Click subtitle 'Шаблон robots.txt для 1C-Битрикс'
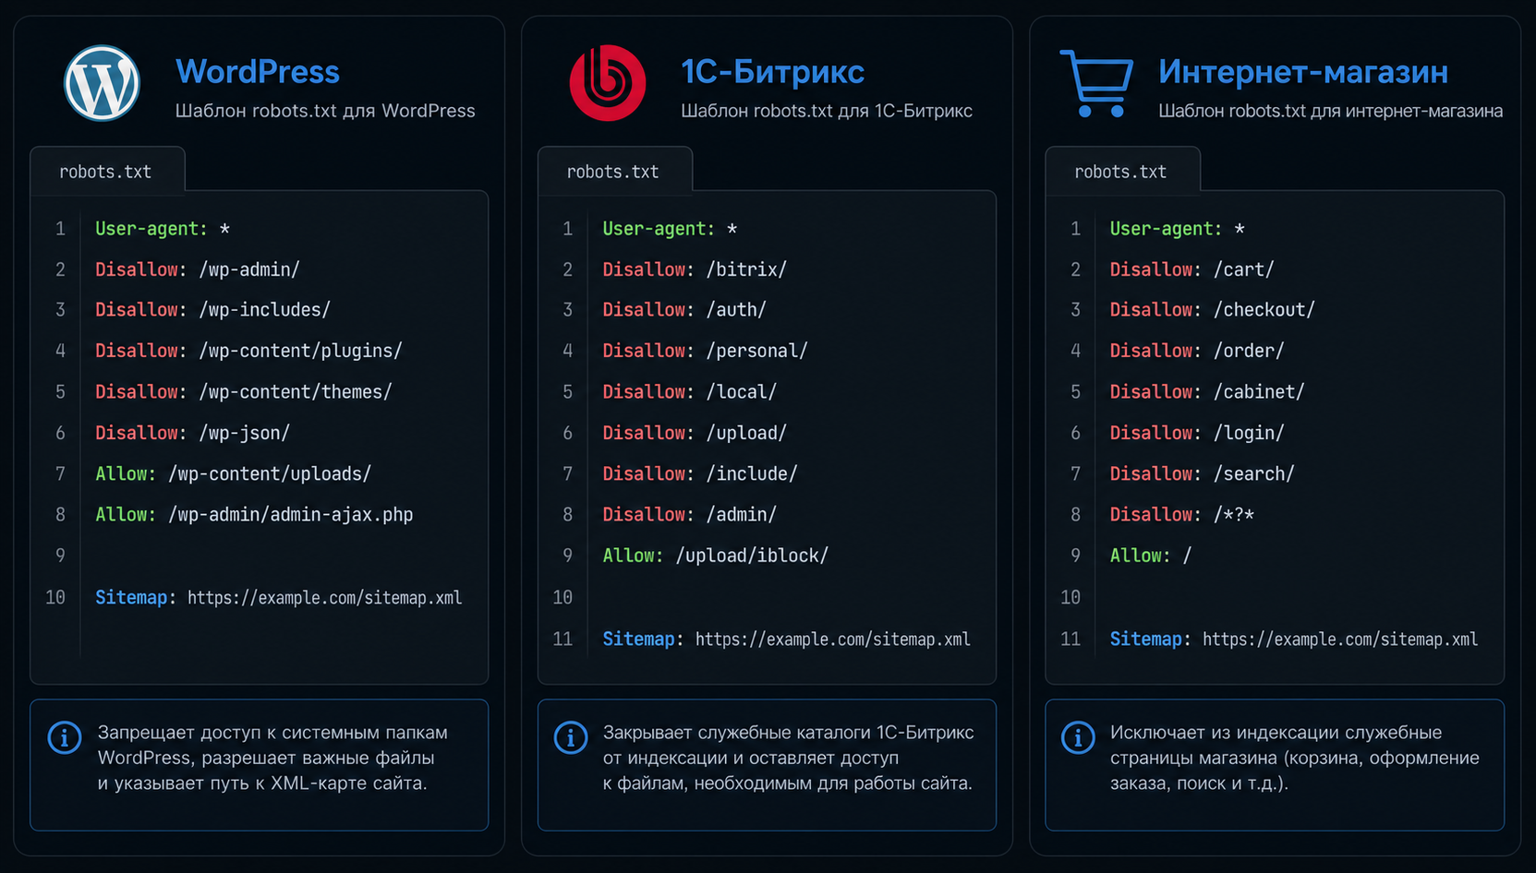 pyautogui.click(x=827, y=111)
